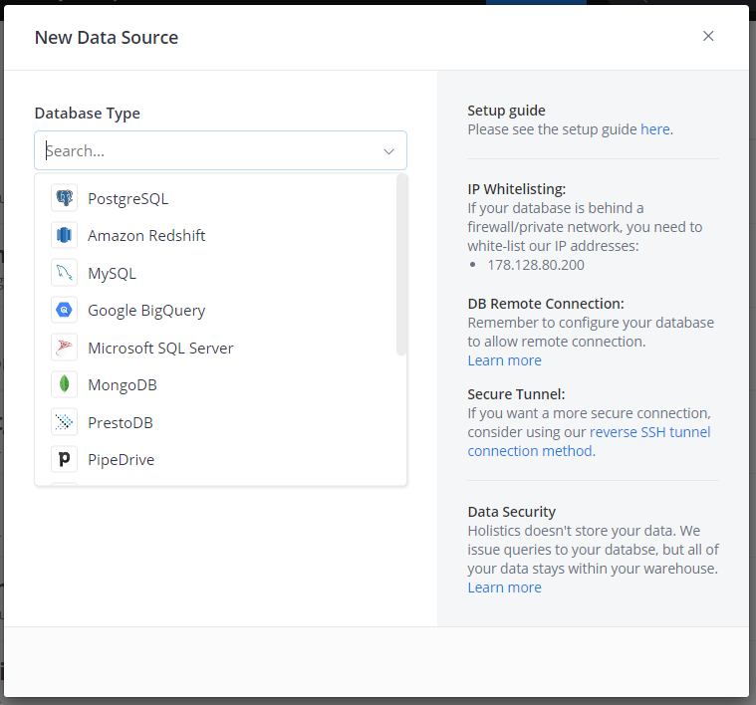
Task: Click the MySQL dolphin icon
Action: (x=64, y=273)
